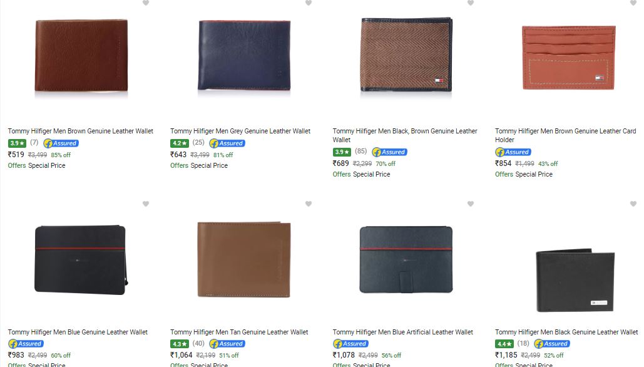
Task: Click Offers under the ₹519 brown wallet
Action: click(16, 166)
